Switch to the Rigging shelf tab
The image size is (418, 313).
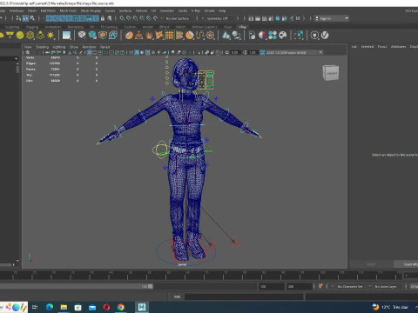[32, 27]
